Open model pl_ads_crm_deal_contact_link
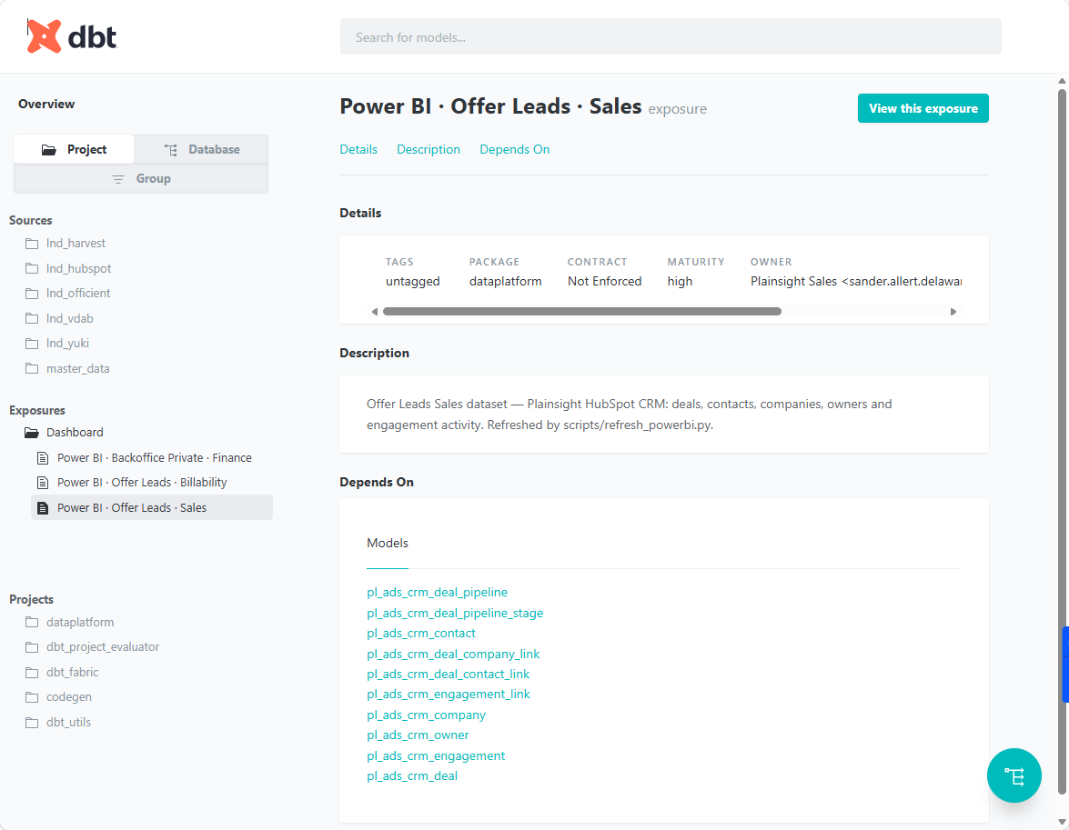 (x=448, y=674)
